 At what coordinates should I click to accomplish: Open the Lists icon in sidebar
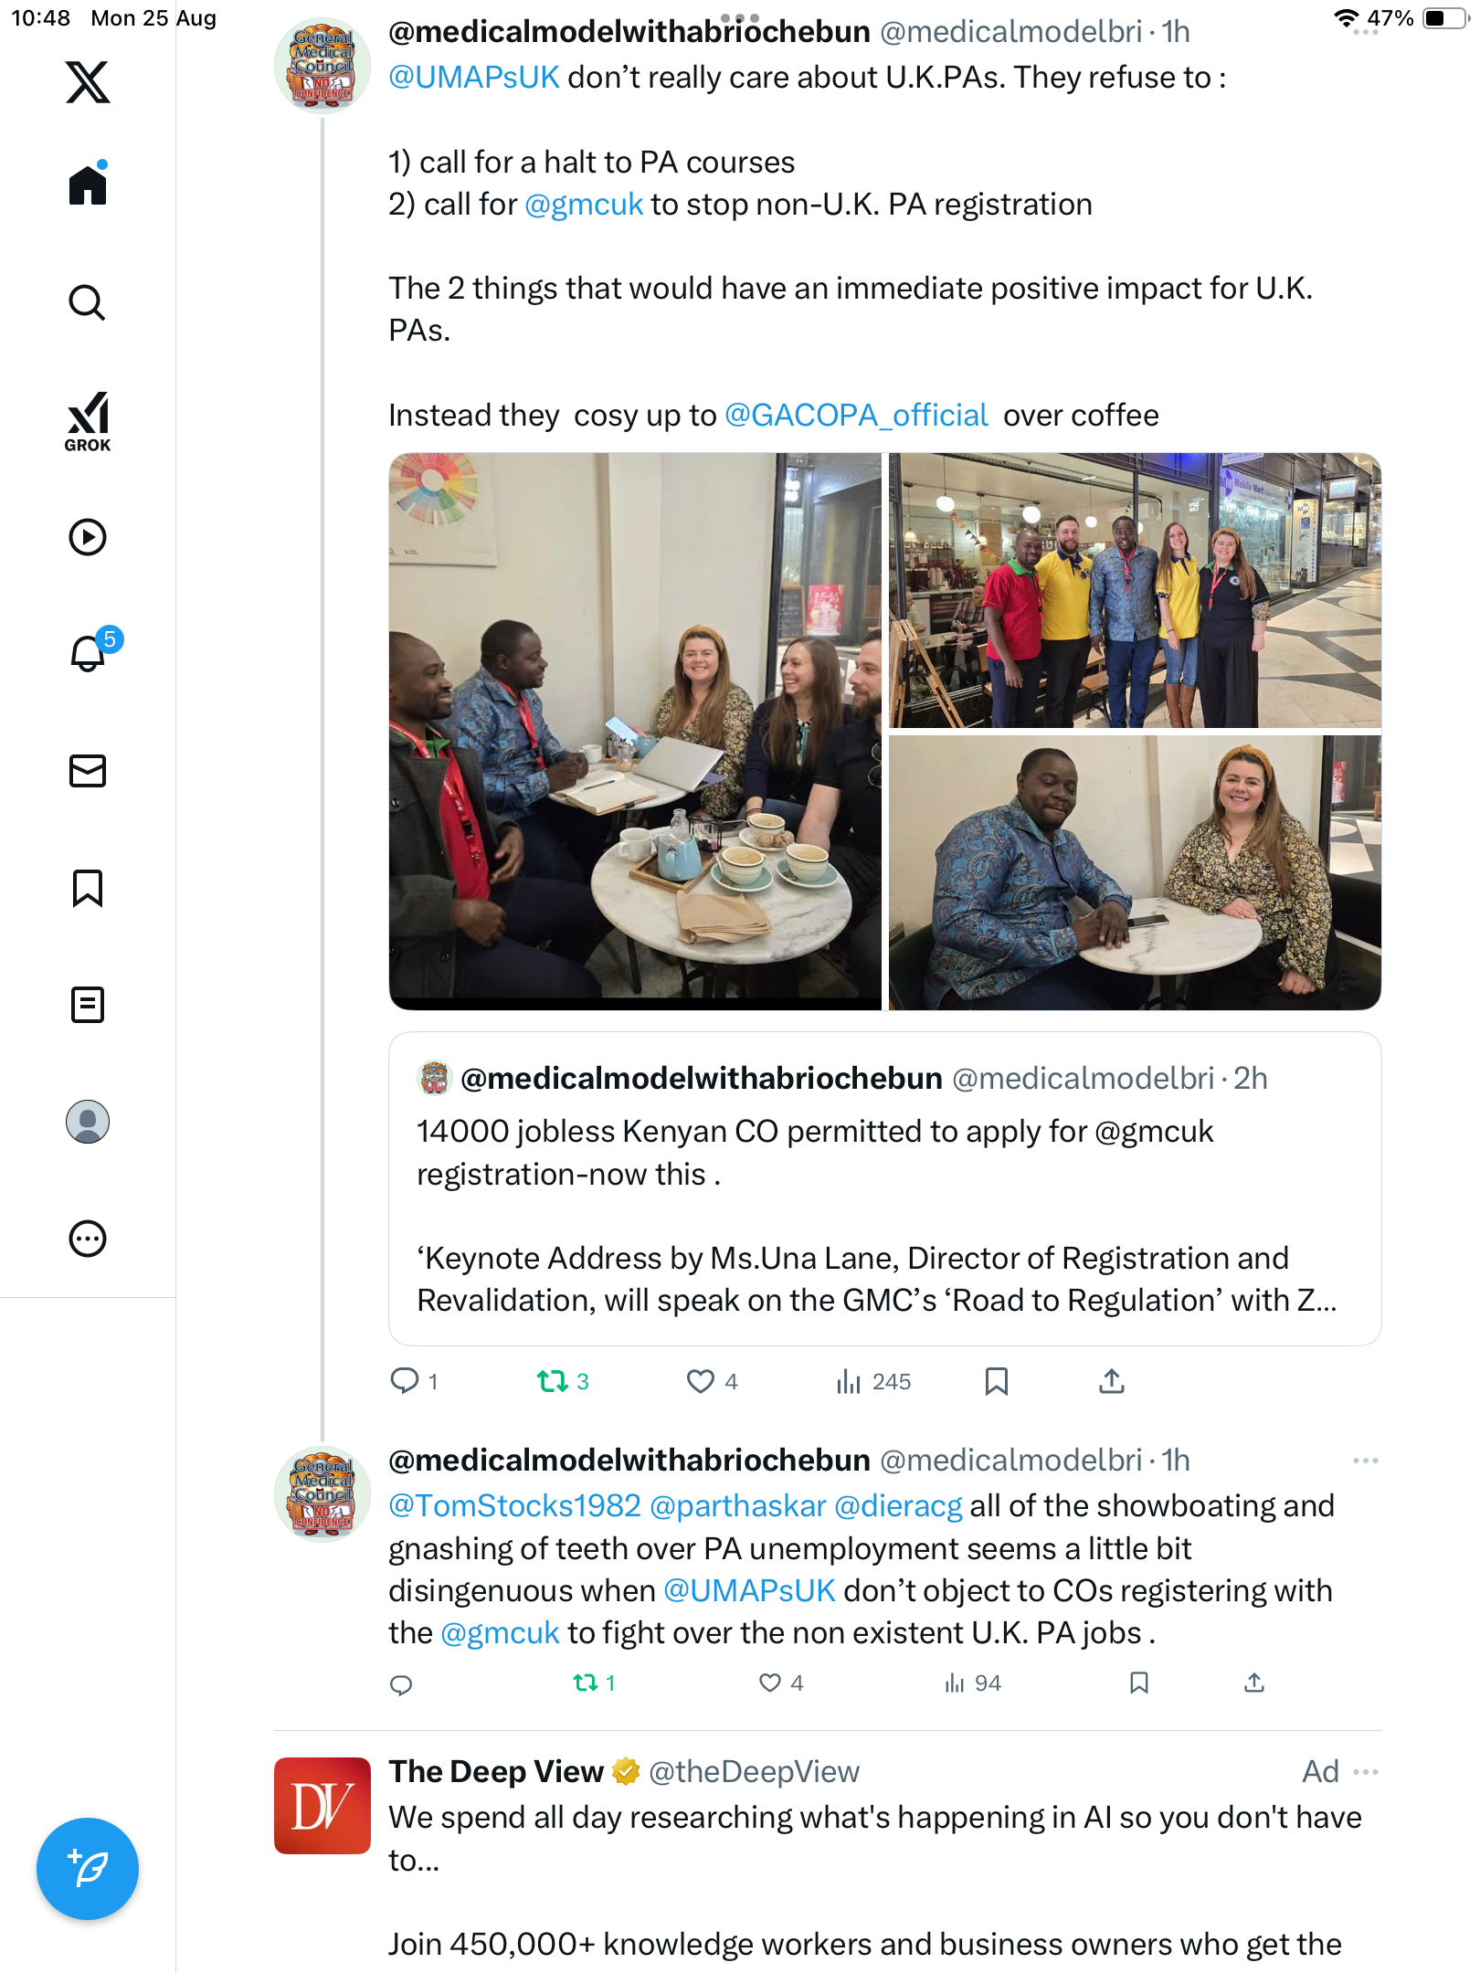pos(88,1005)
